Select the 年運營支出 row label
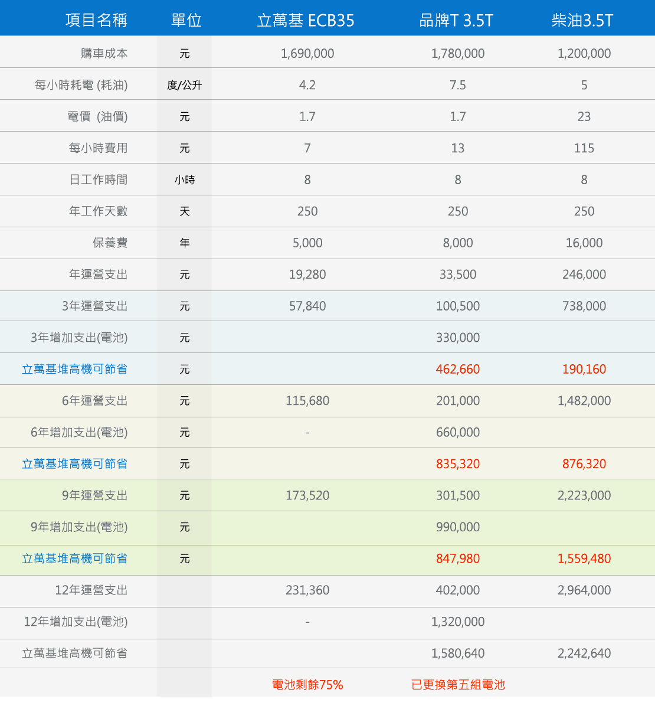This screenshot has width=655, height=709. (99, 275)
